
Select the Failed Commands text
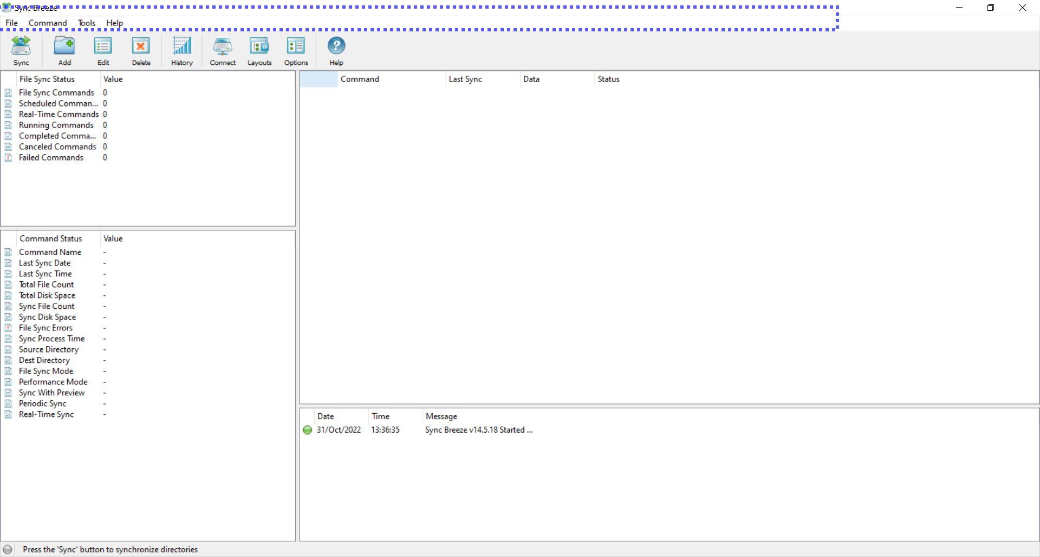coord(51,157)
